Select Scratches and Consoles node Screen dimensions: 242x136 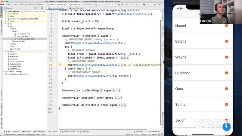coord(16,74)
